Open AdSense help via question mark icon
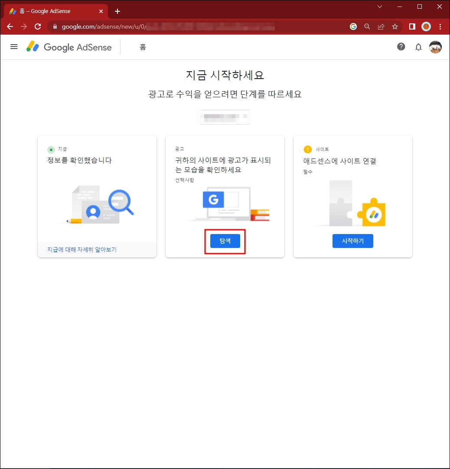The width and height of the screenshot is (450, 469). point(401,46)
